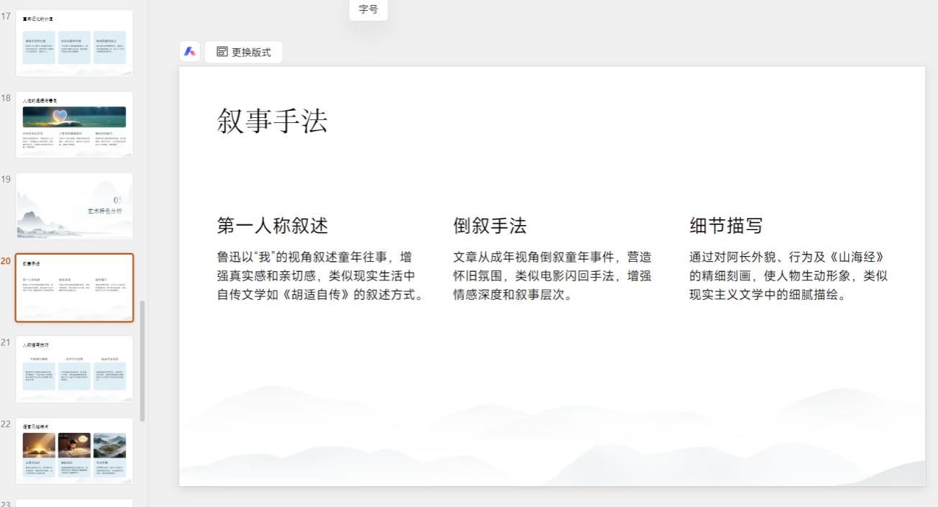Click the 字号 font size label
This screenshot has width=938, height=507.
(x=368, y=9)
